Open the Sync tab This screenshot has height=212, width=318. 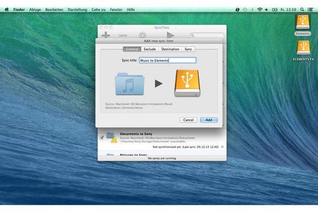tap(188, 49)
